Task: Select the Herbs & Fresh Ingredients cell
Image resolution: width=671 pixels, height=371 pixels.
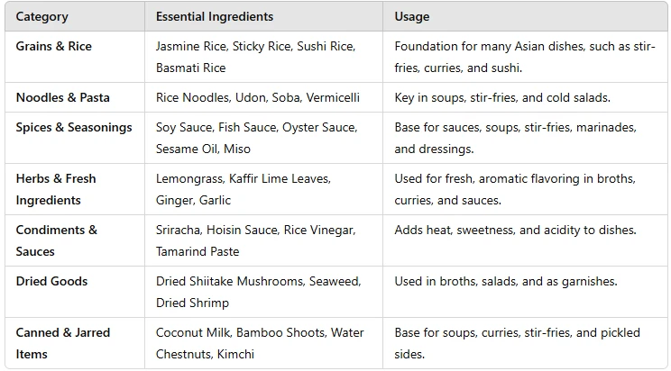Action: 75,189
